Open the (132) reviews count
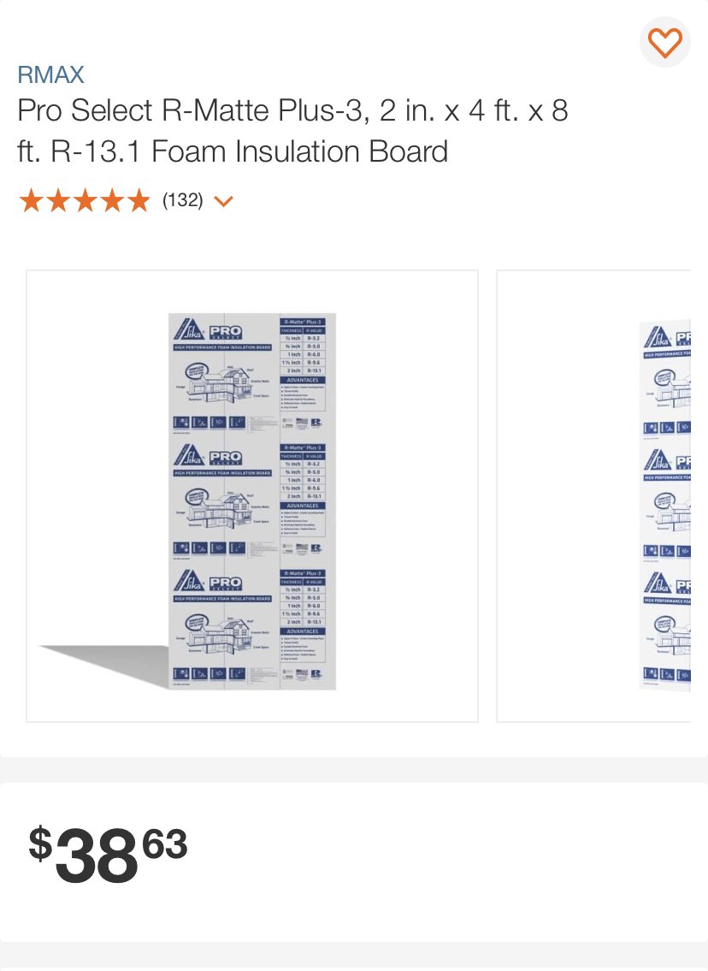 183,200
